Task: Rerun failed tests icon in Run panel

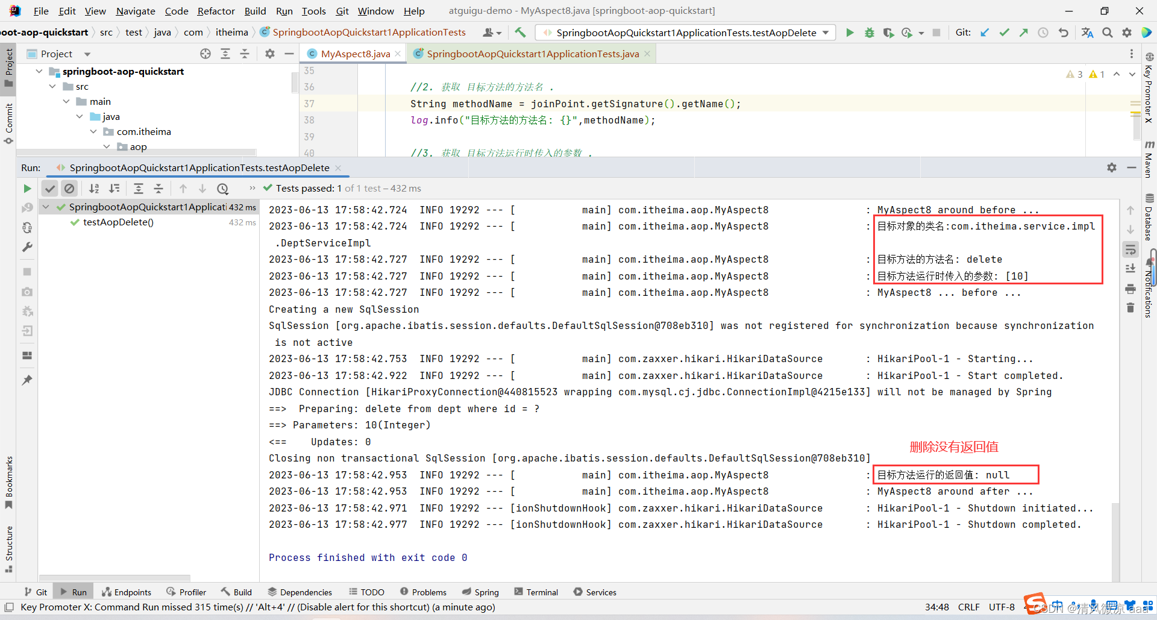Action: [27, 208]
